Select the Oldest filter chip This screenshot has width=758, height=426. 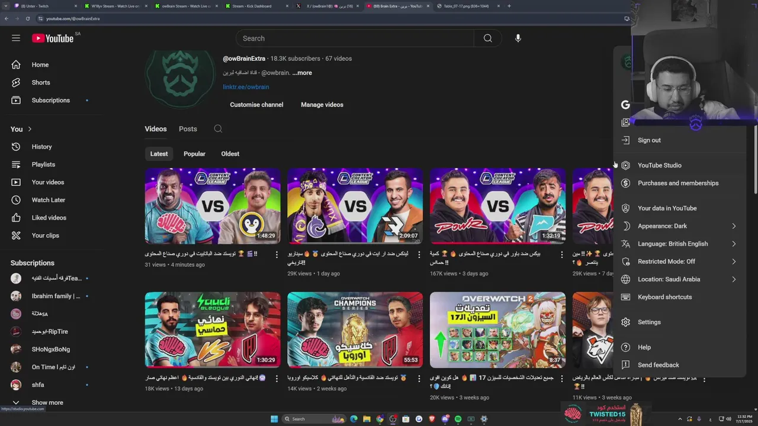(x=230, y=154)
